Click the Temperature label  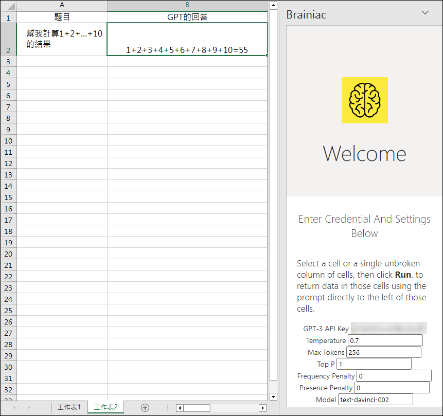(326, 340)
